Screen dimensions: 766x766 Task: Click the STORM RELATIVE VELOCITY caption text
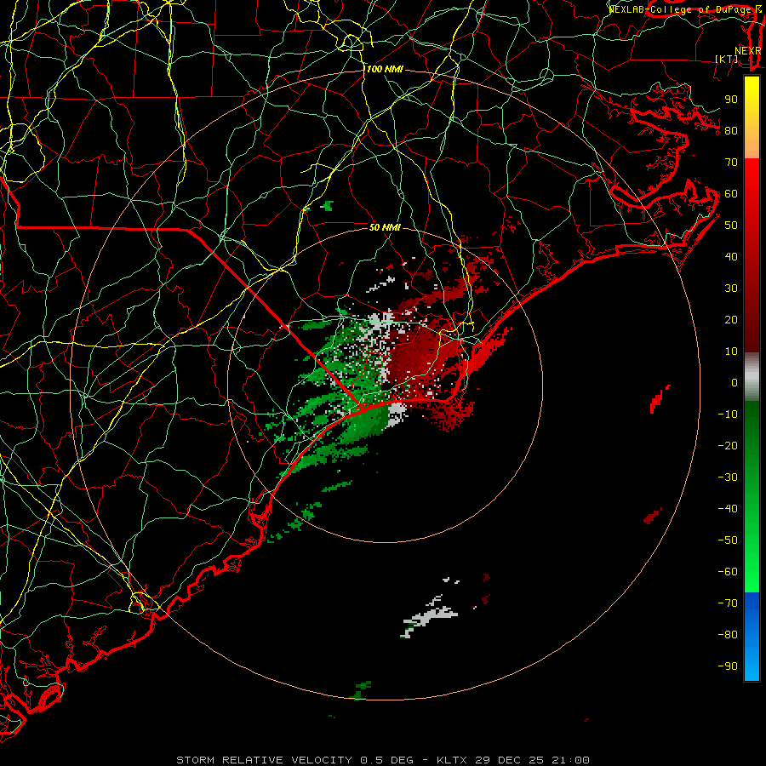tap(264, 760)
